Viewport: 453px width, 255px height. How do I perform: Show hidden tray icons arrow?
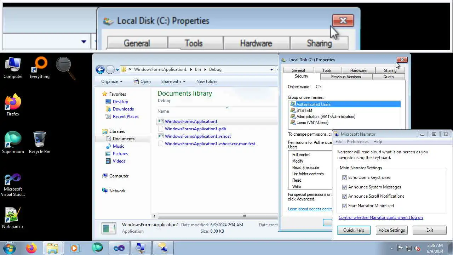pyautogui.click(x=391, y=248)
